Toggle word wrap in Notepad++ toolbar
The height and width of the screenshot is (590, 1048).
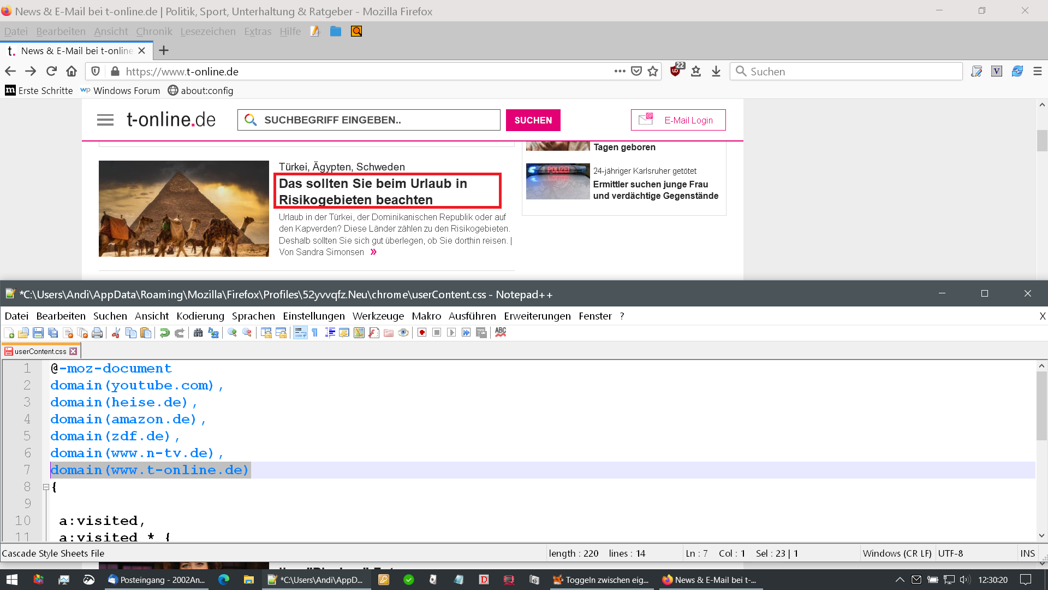point(300,333)
